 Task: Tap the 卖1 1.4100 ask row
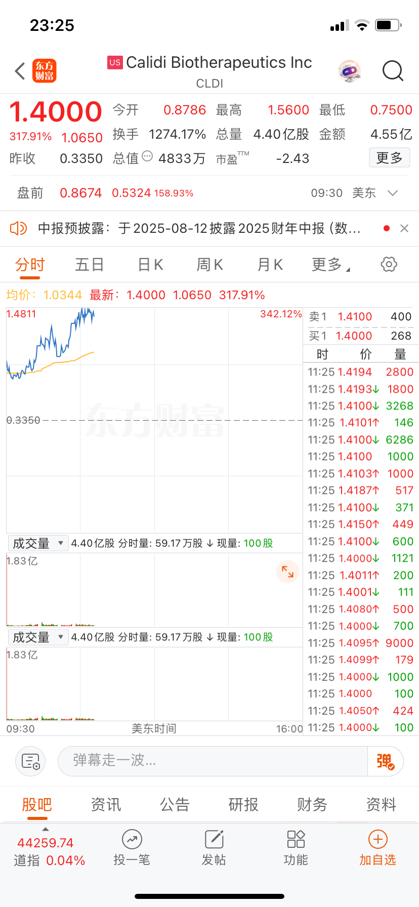pyautogui.click(x=360, y=317)
